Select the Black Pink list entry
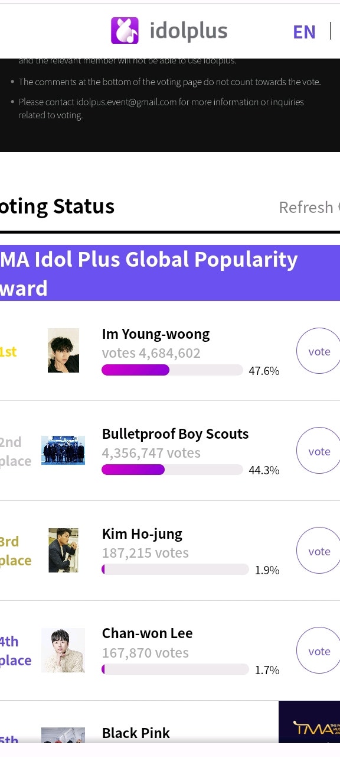 (136, 733)
